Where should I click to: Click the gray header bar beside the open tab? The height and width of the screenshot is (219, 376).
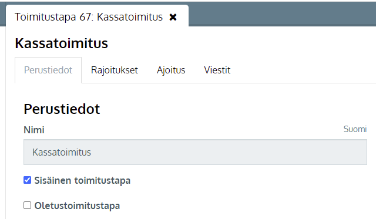[x=282, y=14]
